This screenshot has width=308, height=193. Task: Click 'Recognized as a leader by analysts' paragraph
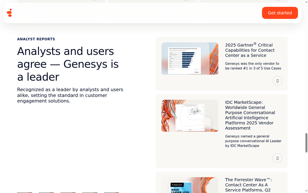click(70, 95)
